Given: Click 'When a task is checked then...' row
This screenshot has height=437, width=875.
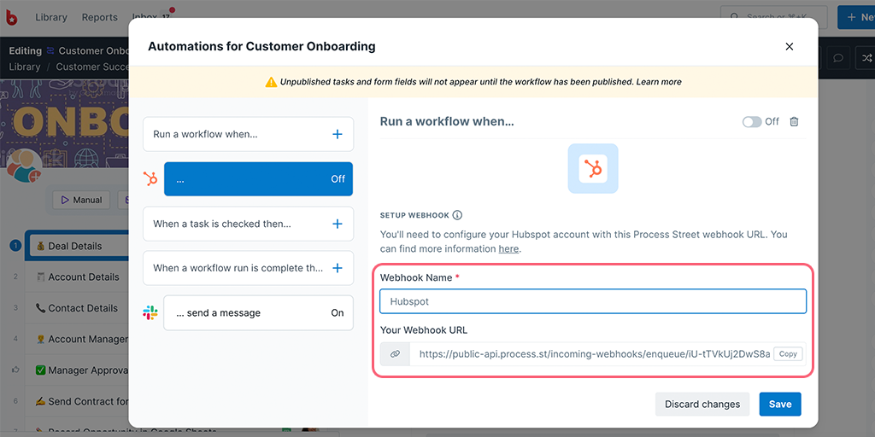Looking at the screenshot, I should [x=249, y=224].
